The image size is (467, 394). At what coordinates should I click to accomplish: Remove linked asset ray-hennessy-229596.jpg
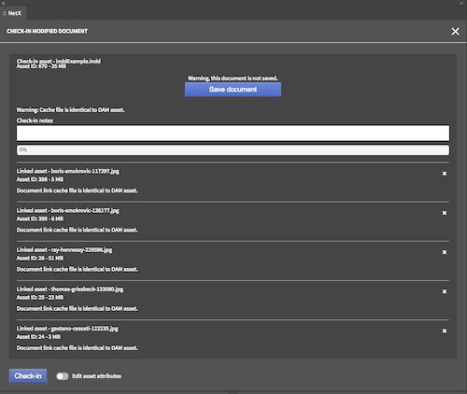[x=445, y=252]
